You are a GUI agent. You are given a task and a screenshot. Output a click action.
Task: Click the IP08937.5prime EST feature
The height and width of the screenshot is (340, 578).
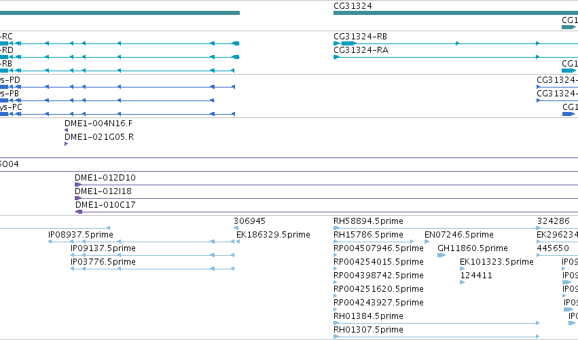tap(141, 242)
